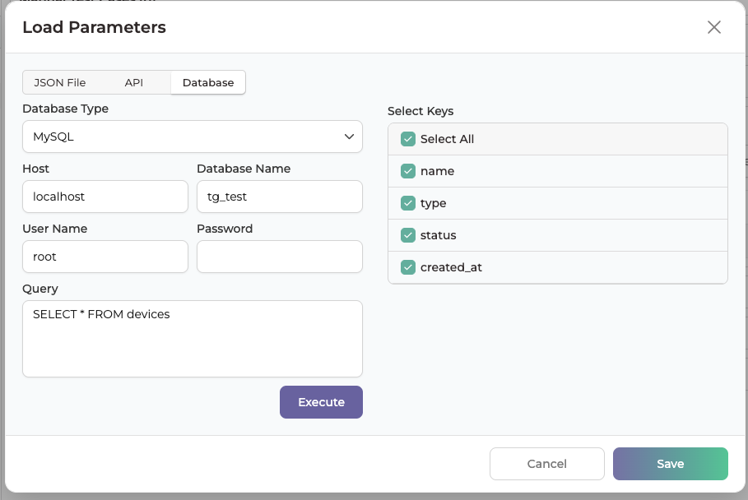The width and height of the screenshot is (748, 500).
Task: Open the API tab
Action: coord(133,82)
